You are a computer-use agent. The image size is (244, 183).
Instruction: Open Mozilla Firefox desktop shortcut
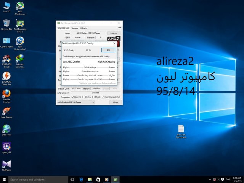point(6,93)
